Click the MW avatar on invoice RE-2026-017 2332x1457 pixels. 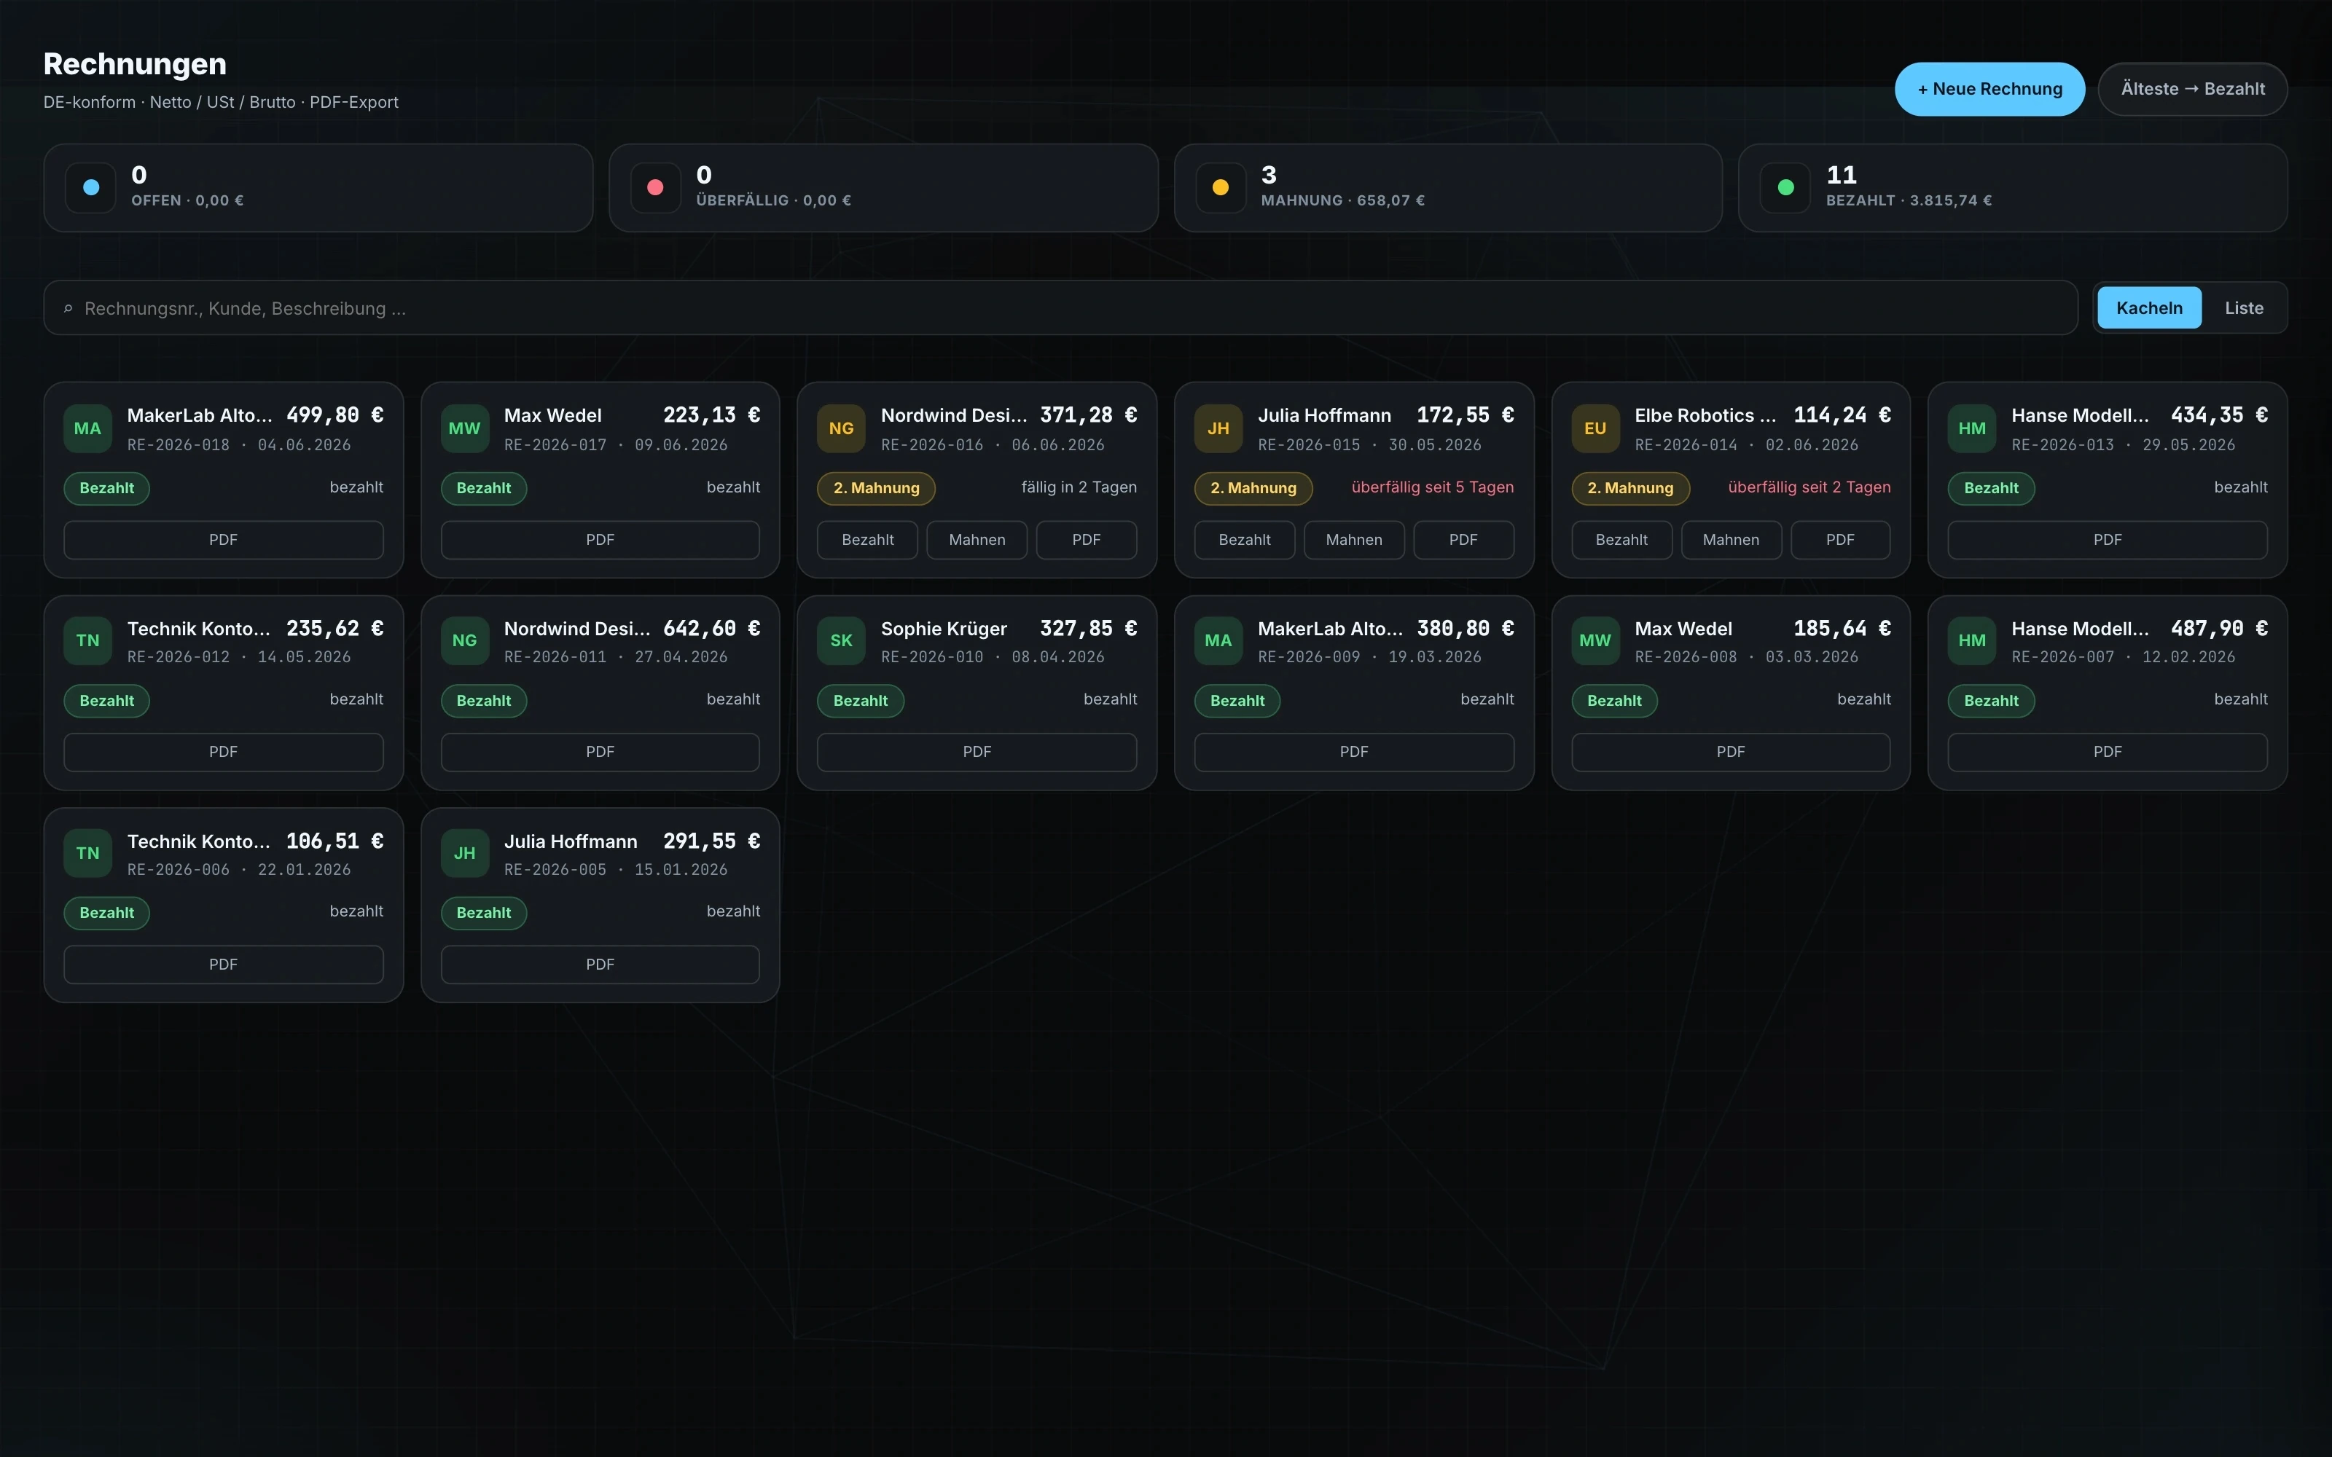pyautogui.click(x=464, y=429)
